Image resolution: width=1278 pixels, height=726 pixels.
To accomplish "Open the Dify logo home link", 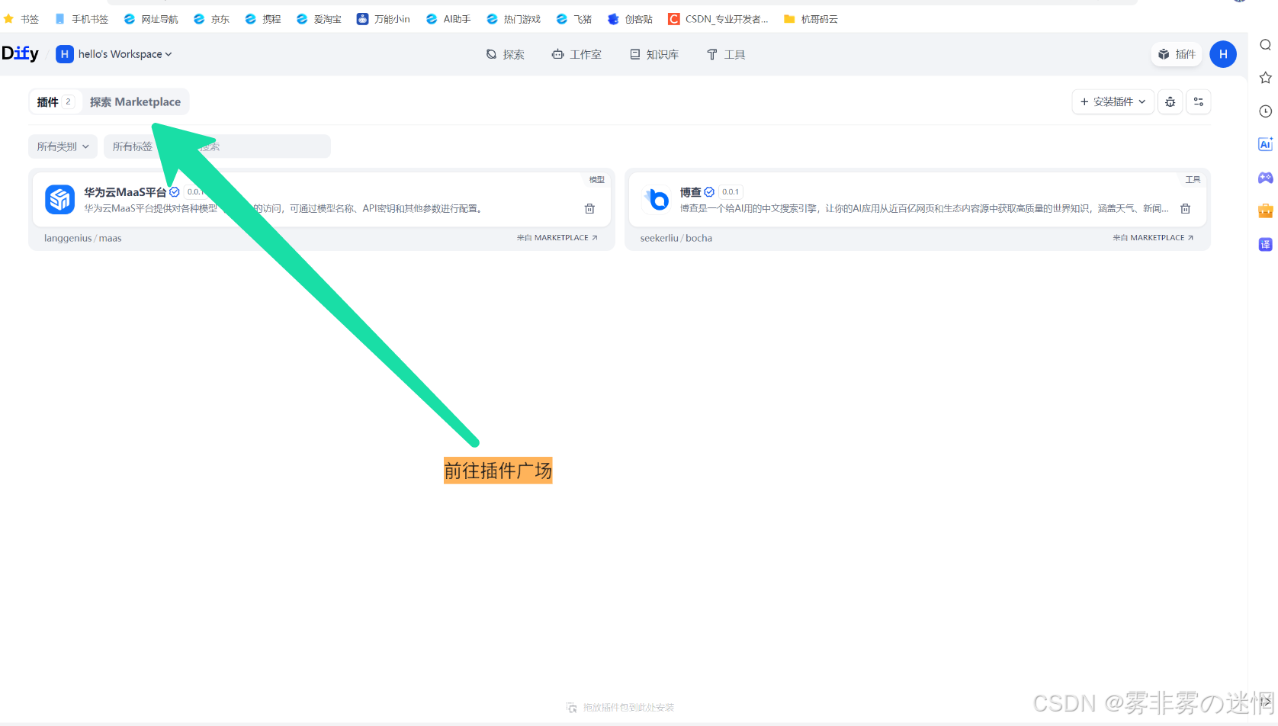I will click(20, 53).
